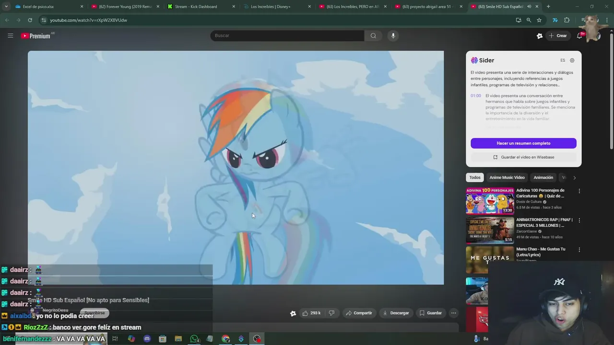Save video with the Guardar button

[430, 313]
